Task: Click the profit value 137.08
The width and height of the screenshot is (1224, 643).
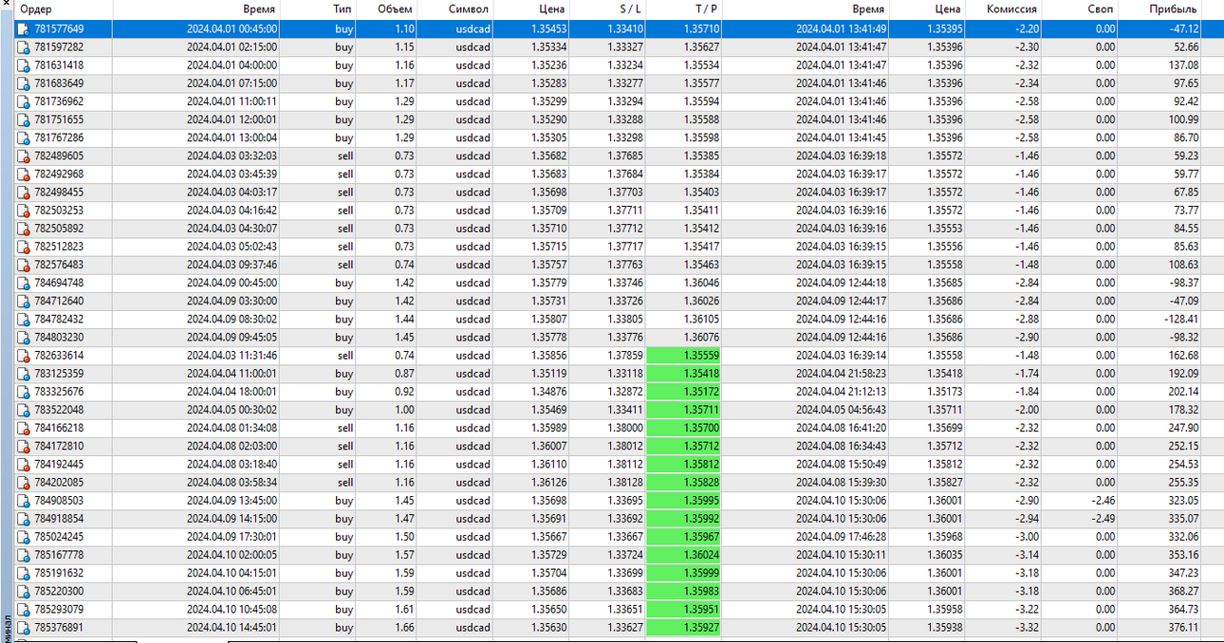Action: tap(1184, 65)
